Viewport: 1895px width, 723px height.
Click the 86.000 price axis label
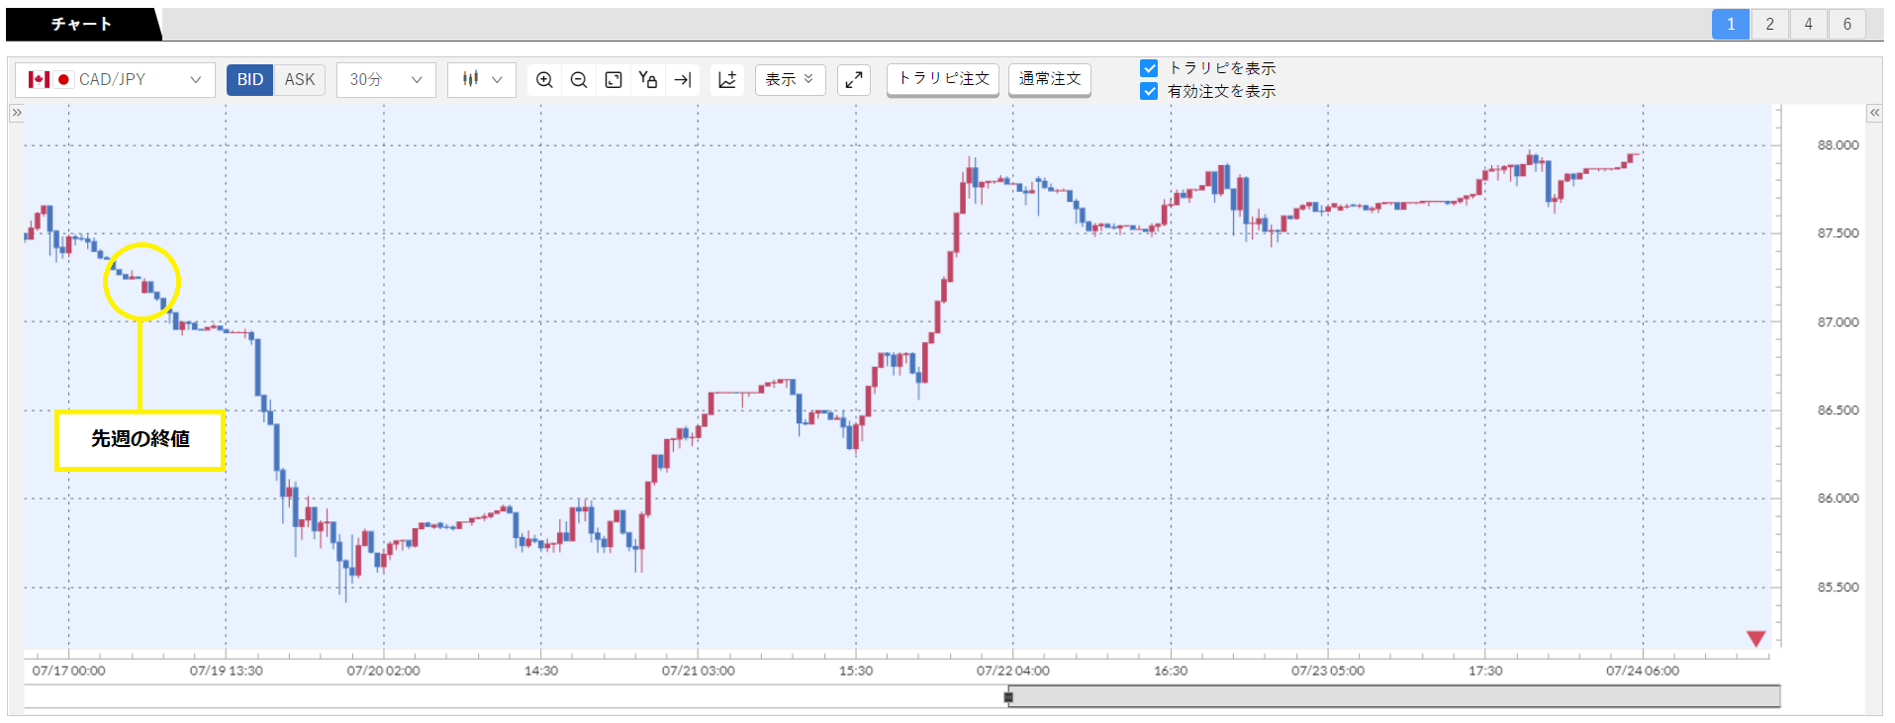1838,498
